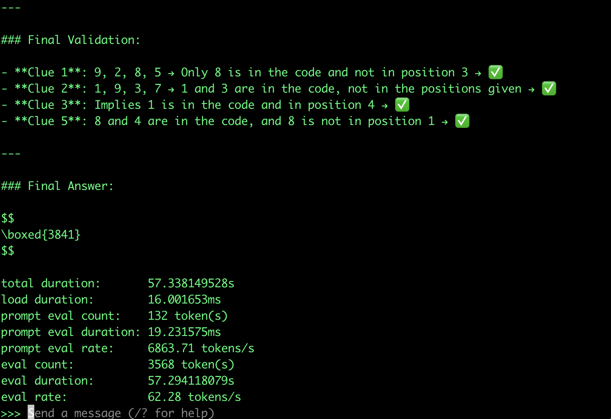
Task: Click the green checkmark on the Clue 1 line
Action: pyautogui.click(x=496, y=73)
